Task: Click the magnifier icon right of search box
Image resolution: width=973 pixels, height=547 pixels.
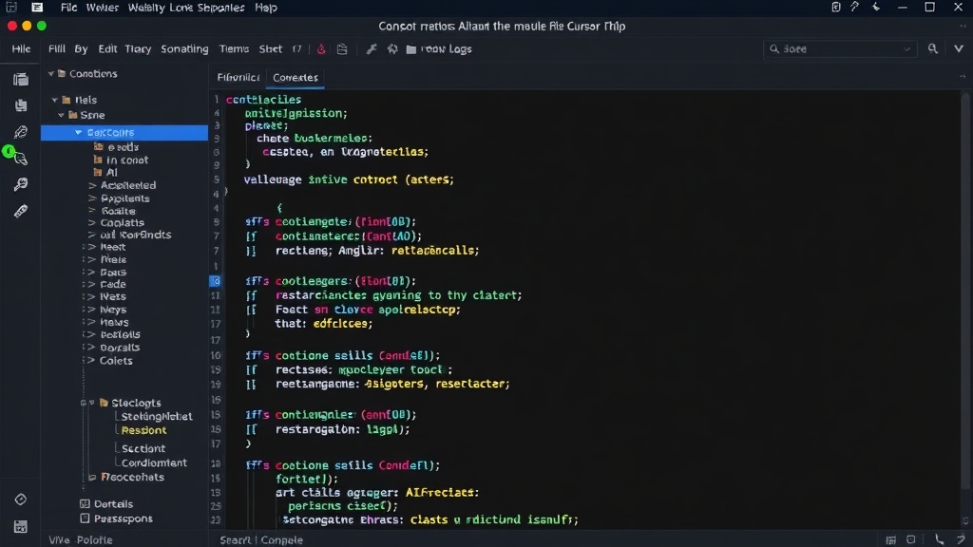Action: (933, 48)
